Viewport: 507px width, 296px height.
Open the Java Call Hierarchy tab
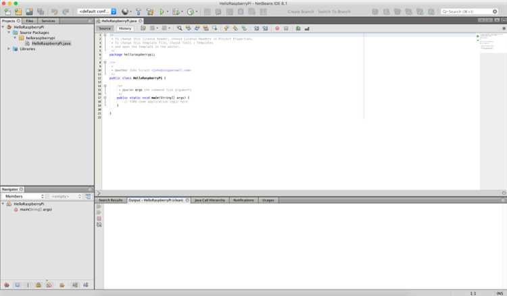tap(210, 200)
